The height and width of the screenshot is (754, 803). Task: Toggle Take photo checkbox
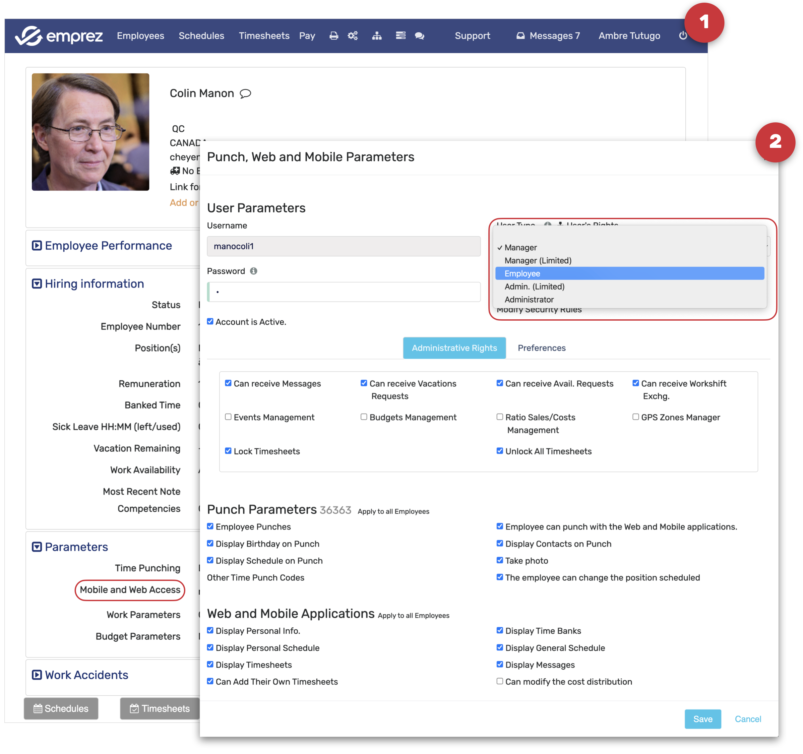(x=500, y=560)
